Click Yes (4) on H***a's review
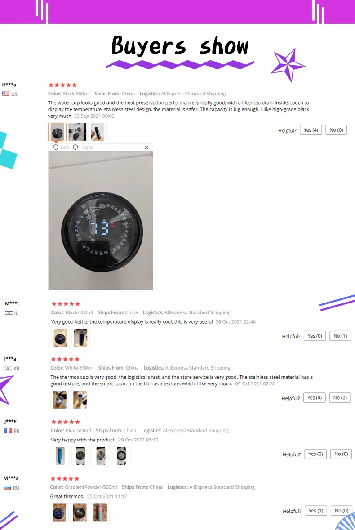 pos(311,130)
